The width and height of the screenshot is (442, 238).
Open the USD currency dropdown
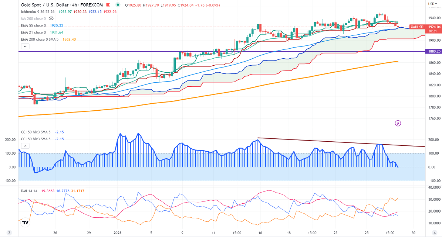[433, 4]
